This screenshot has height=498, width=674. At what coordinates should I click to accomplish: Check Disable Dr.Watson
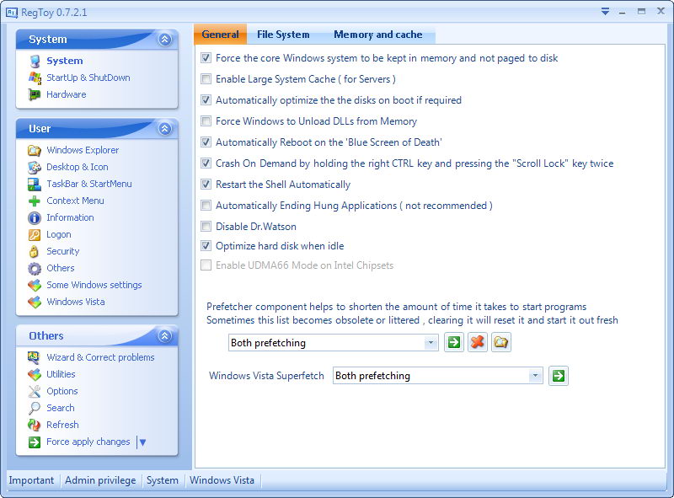[206, 226]
